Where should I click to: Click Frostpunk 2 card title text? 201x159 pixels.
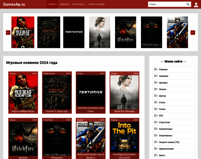(57, 158)
